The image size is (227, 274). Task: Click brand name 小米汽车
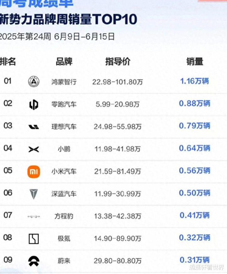point(64,171)
